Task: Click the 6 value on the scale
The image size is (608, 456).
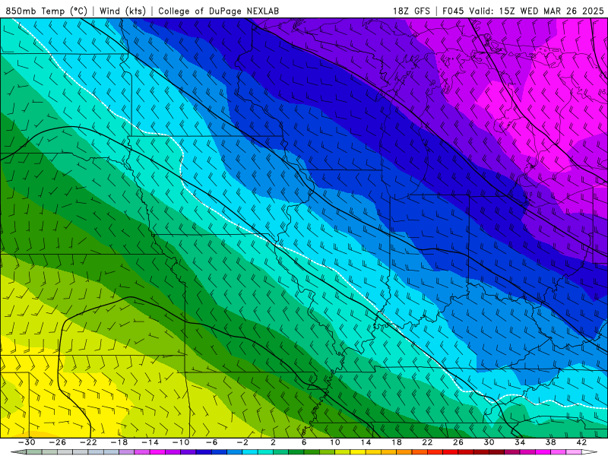Action: pos(304,442)
